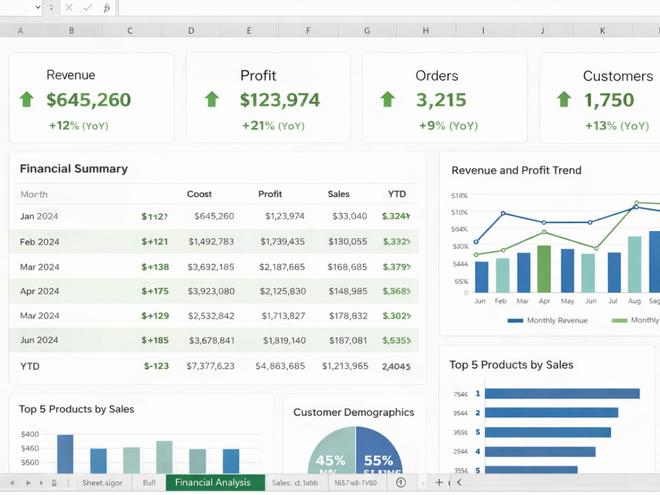Click the circled 1 icon
This screenshot has width=660, height=495.
click(x=401, y=482)
